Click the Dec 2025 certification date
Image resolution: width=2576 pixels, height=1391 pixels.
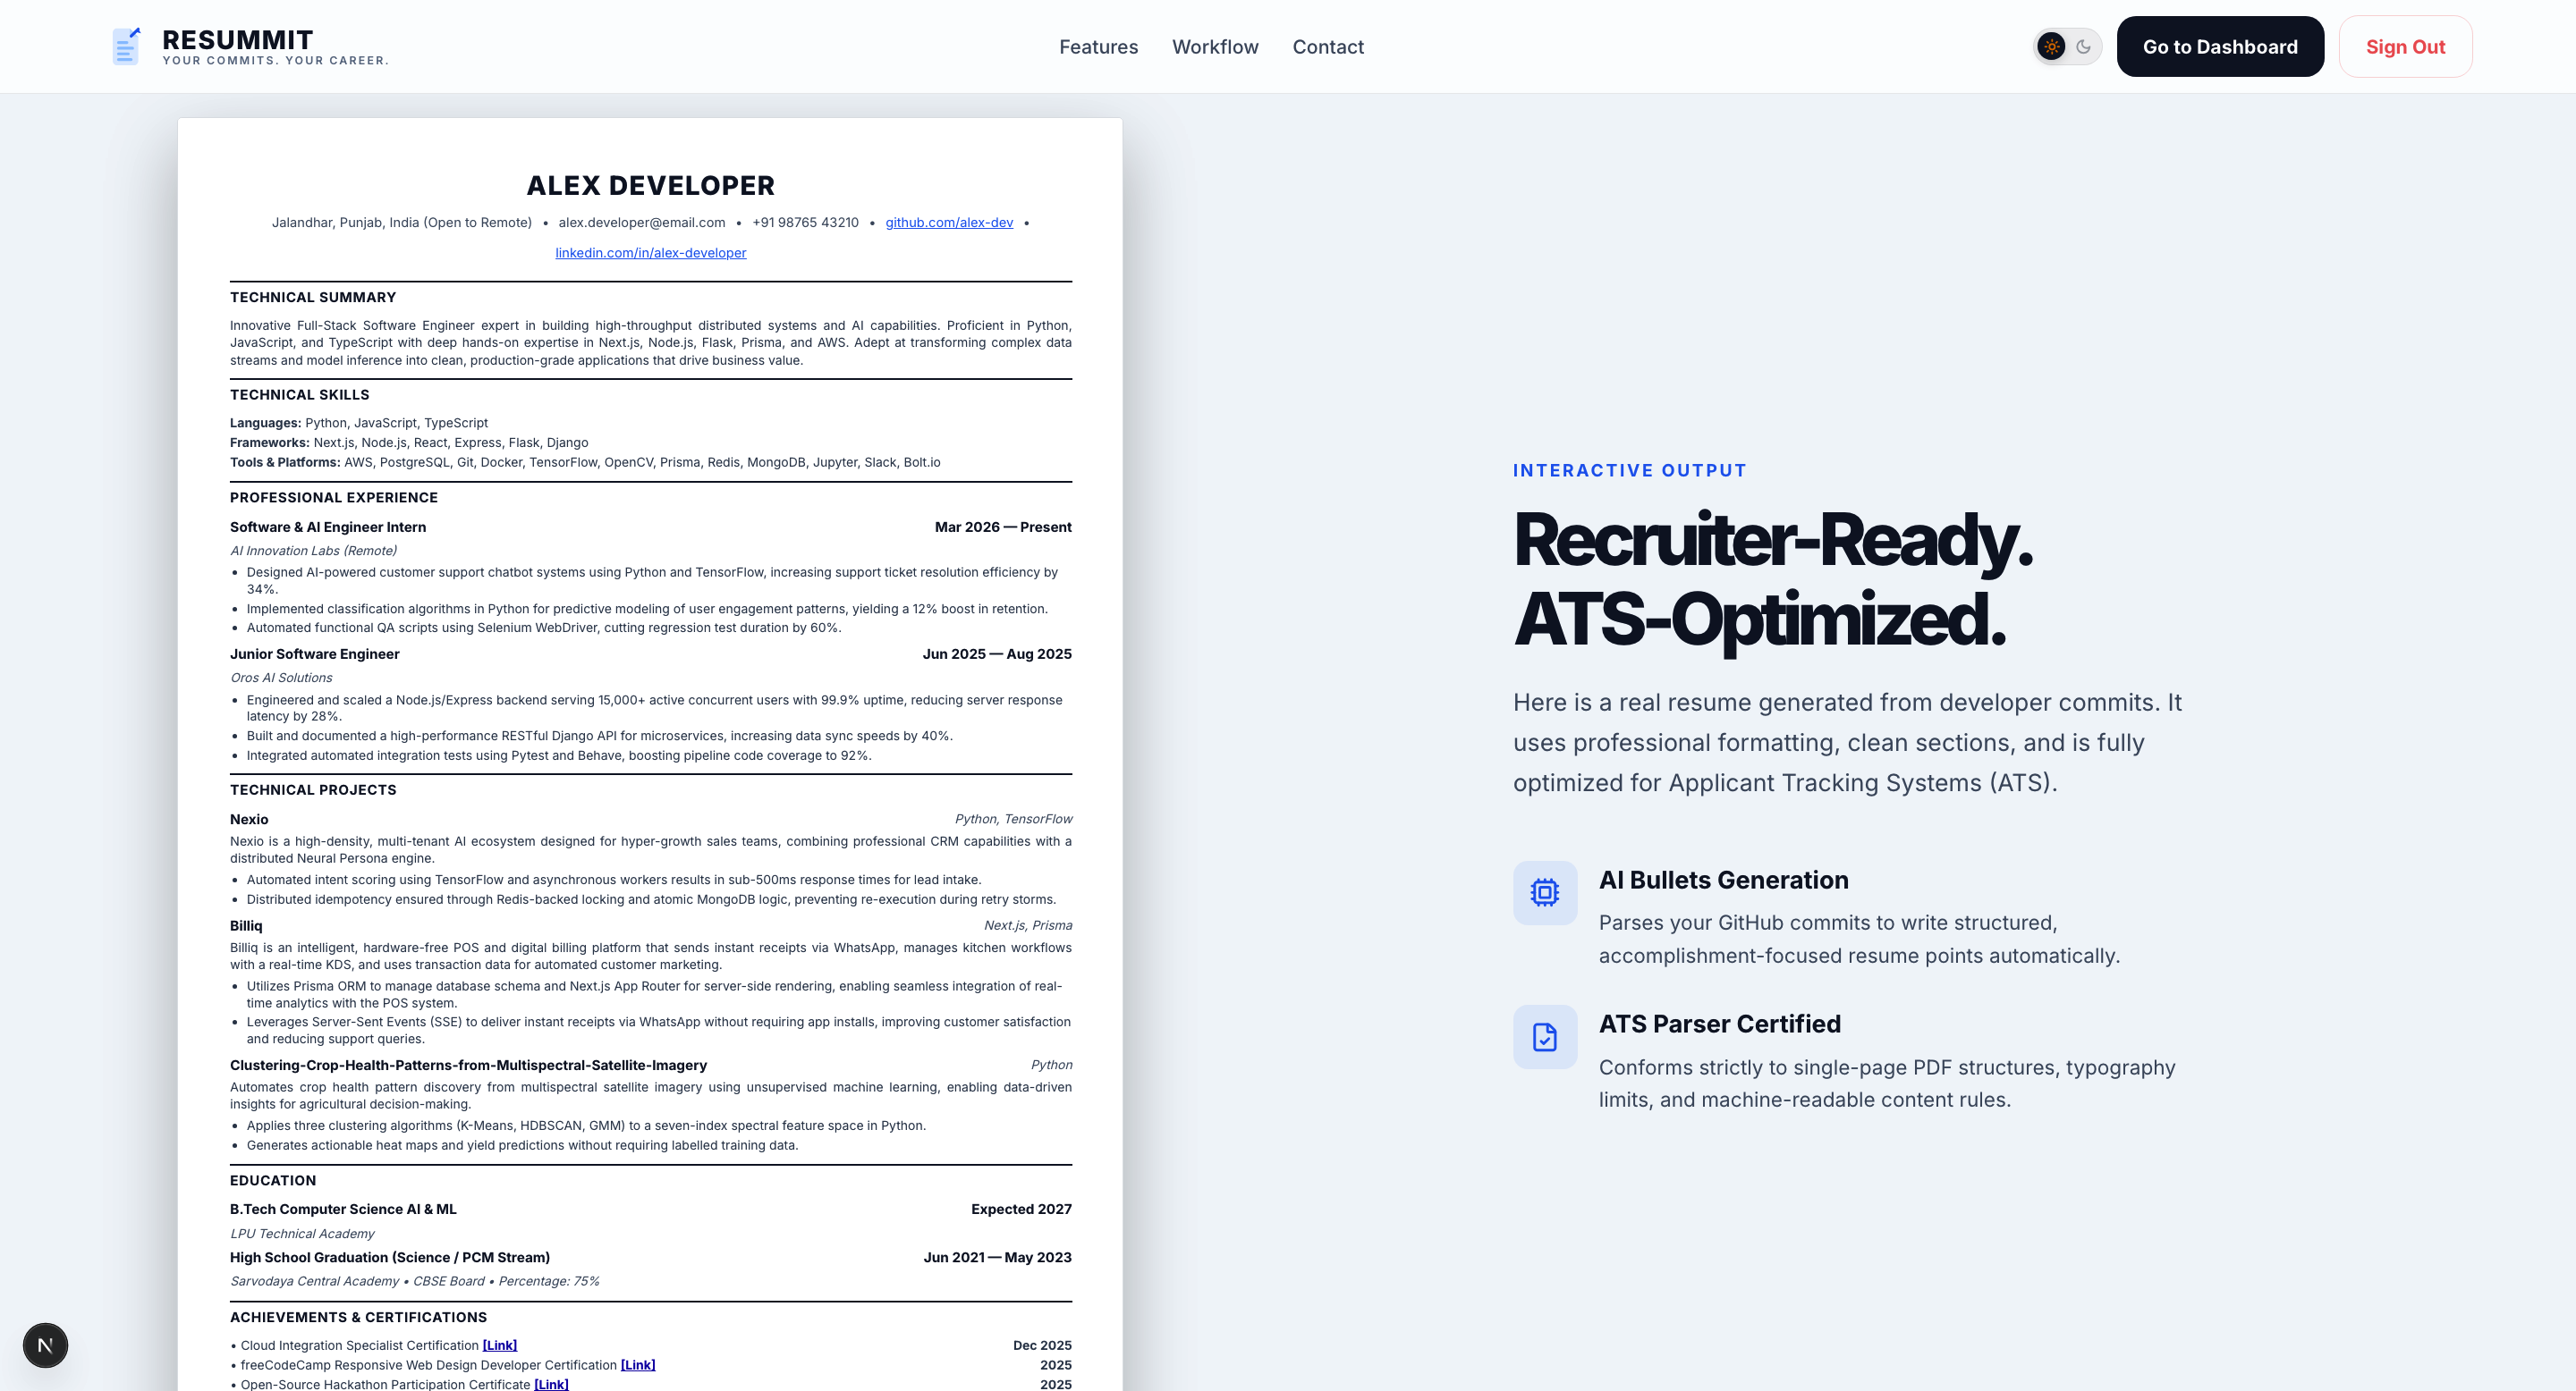pyautogui.click(x=1042, y=1345)
